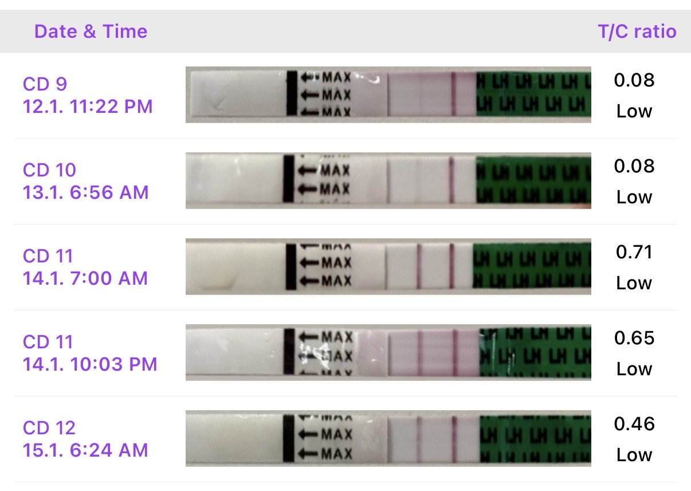This screenshot has height=491, width=691.
Task: Open the 14.1. 7:00 AM strip photo
Action: click(x=388, y=267)
